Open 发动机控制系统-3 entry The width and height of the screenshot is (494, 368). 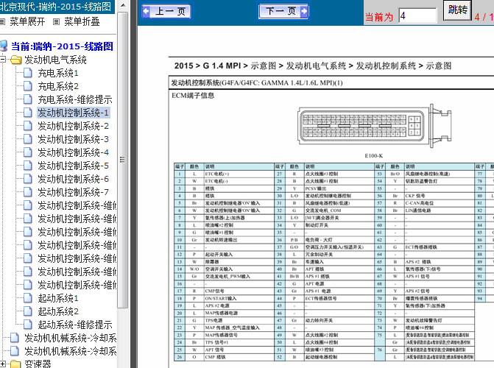pos(73,139)
